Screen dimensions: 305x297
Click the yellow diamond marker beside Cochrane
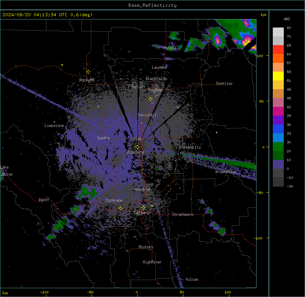[120, 208]
